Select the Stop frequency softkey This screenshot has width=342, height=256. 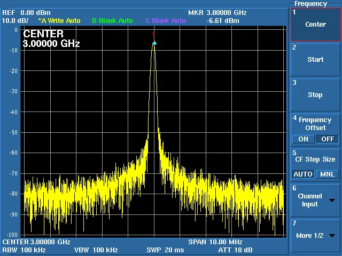coord(315,95)
